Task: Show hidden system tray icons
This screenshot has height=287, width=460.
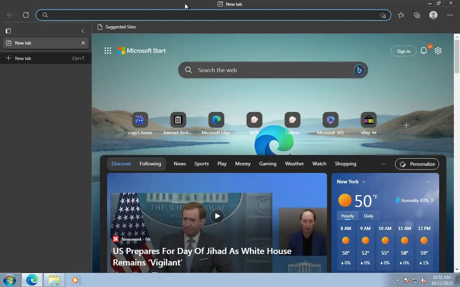Action: [x=397, y=280]
